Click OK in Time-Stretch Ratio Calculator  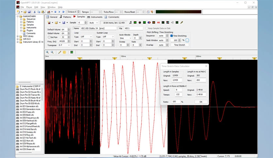201,102
